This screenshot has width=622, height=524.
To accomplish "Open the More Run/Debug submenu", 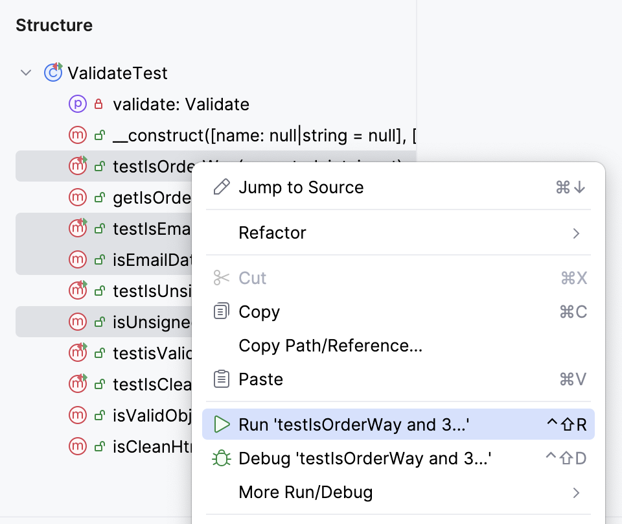I will pos(306,492).
